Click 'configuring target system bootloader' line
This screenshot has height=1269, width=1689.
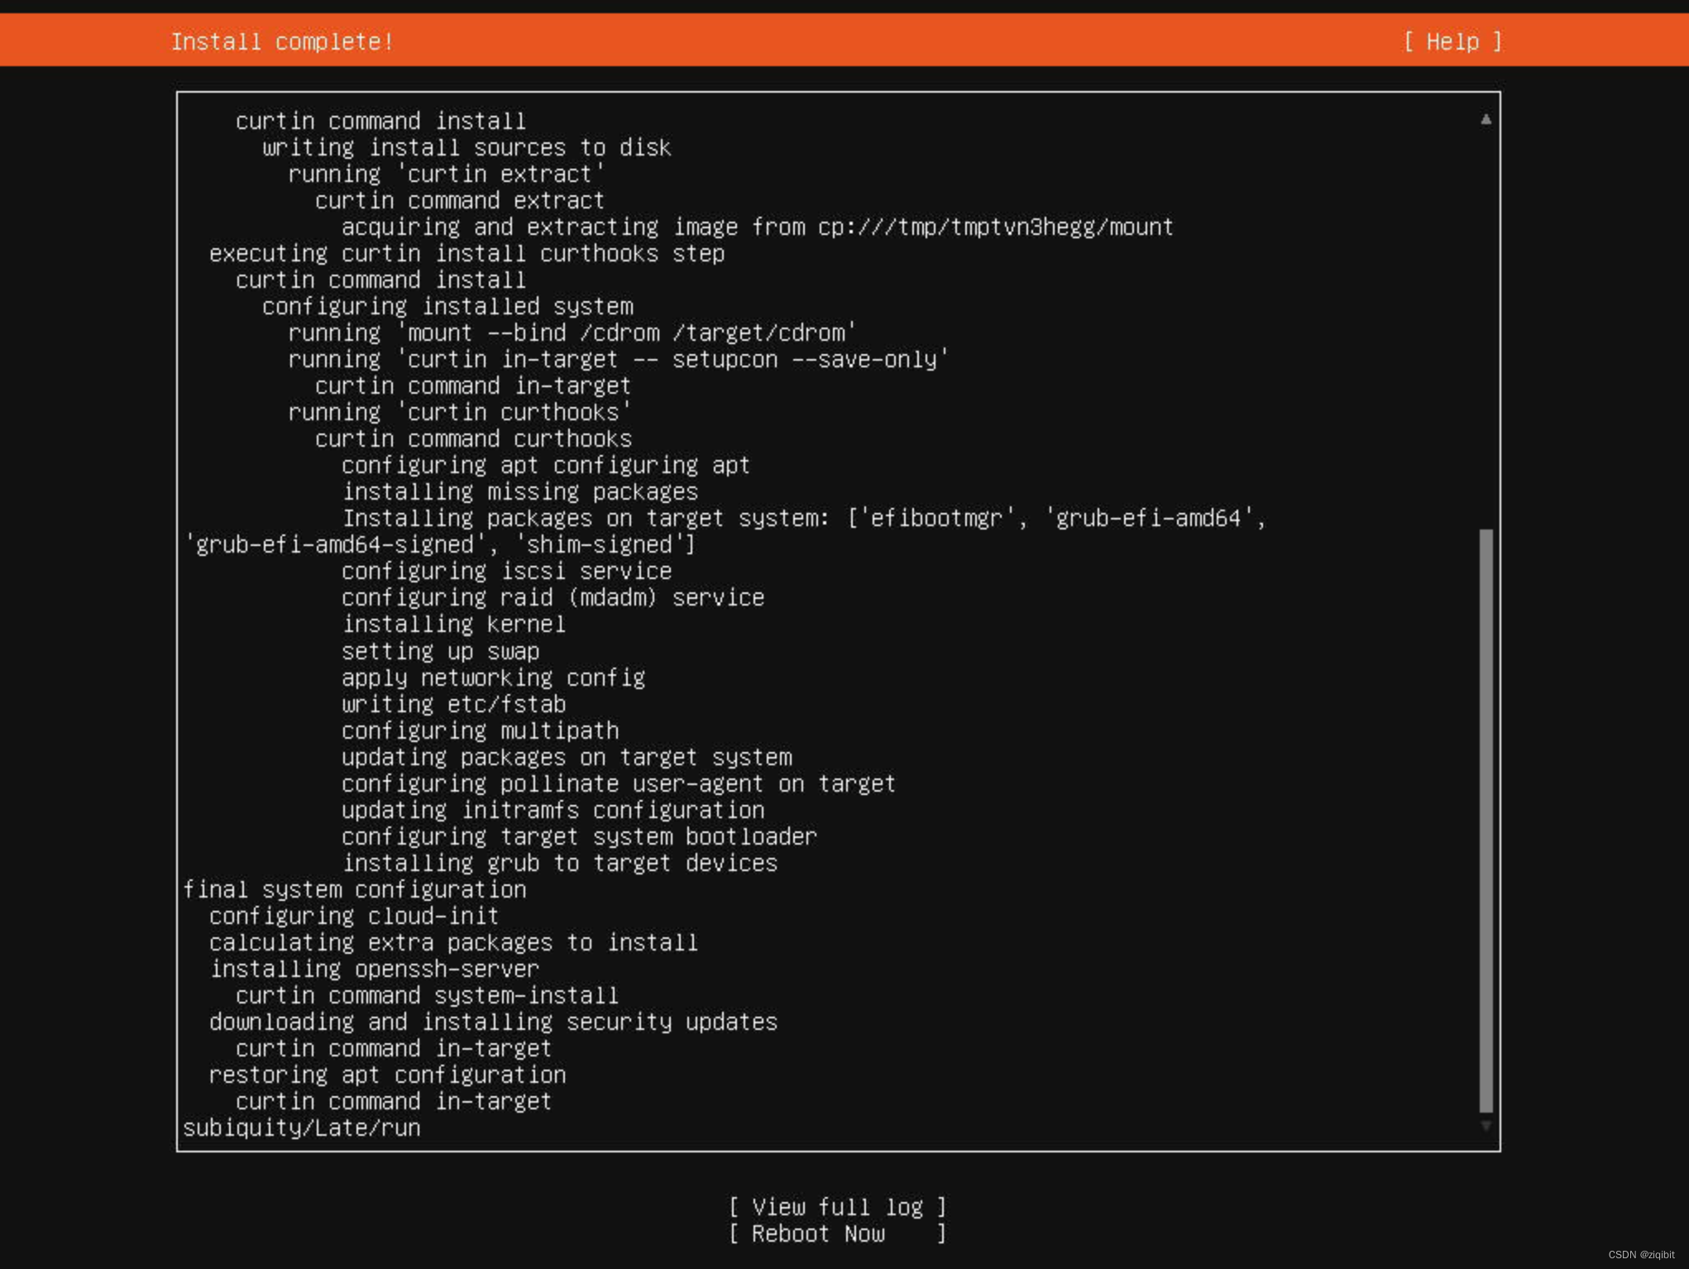580,836
